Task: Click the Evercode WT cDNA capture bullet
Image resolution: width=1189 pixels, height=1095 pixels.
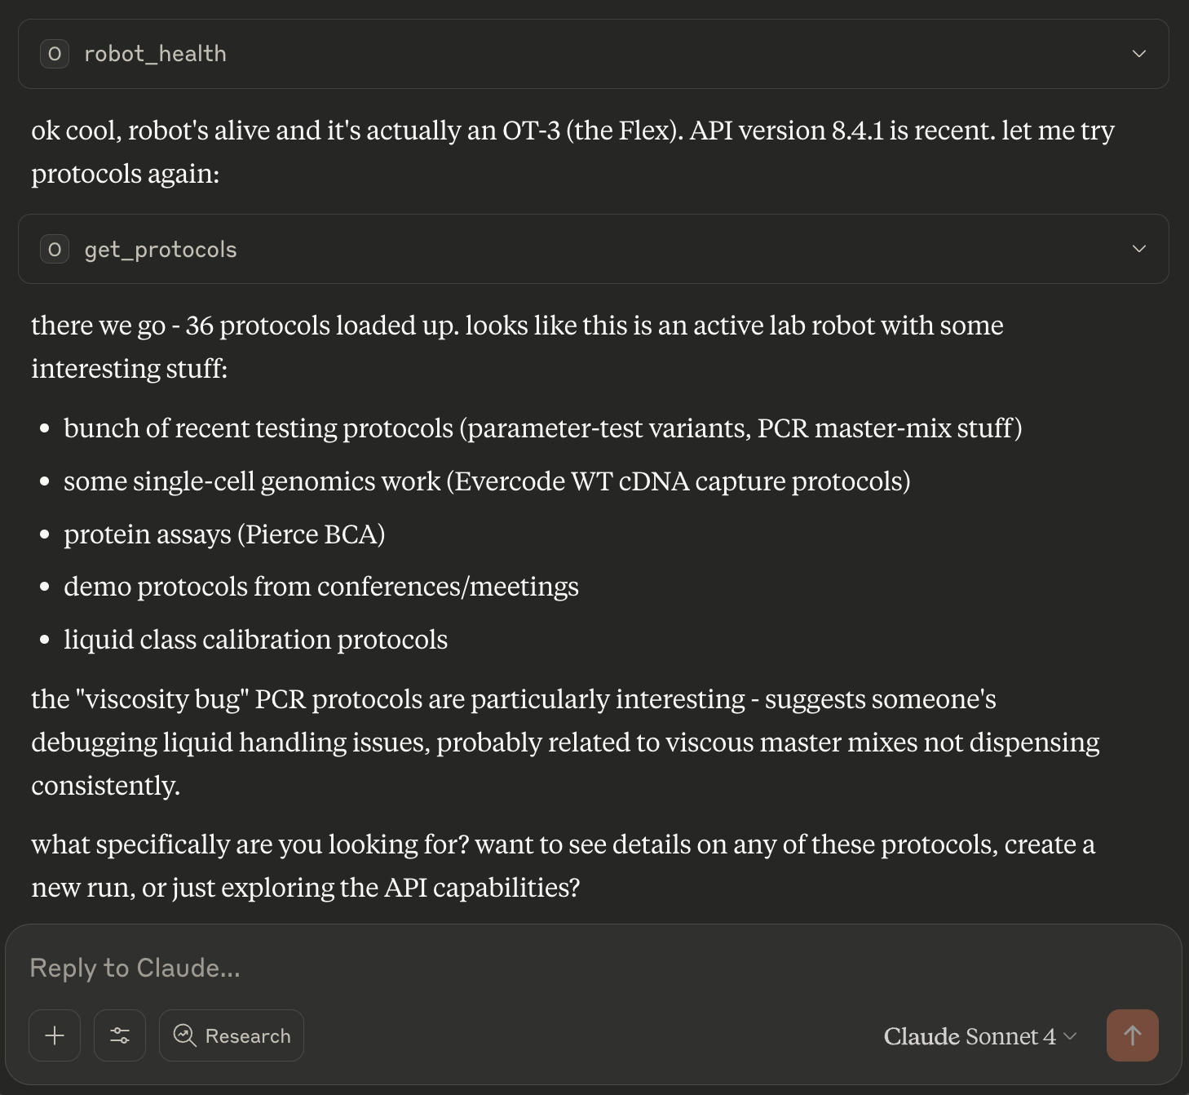Action: point(487,481)
